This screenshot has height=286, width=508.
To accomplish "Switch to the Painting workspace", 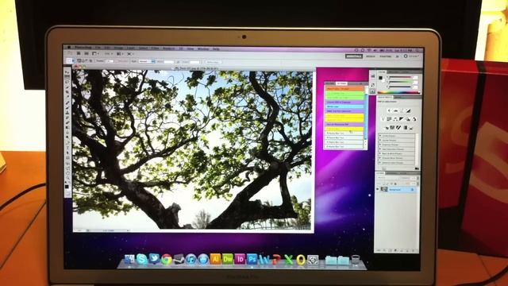I will pos(385,56).
